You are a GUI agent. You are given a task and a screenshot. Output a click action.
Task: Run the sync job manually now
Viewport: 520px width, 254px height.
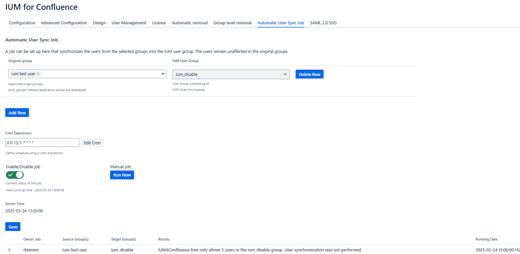[122, 175]
